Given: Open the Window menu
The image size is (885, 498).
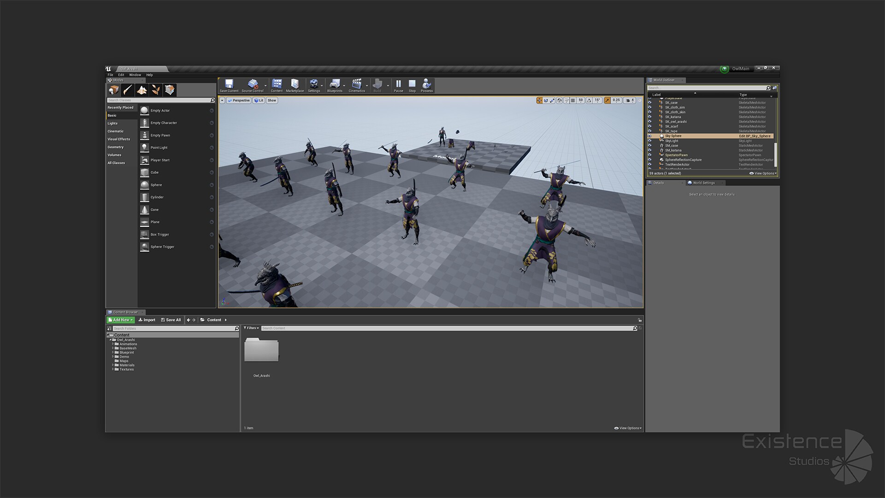Looking at the screenshot, I should [135, 75].
